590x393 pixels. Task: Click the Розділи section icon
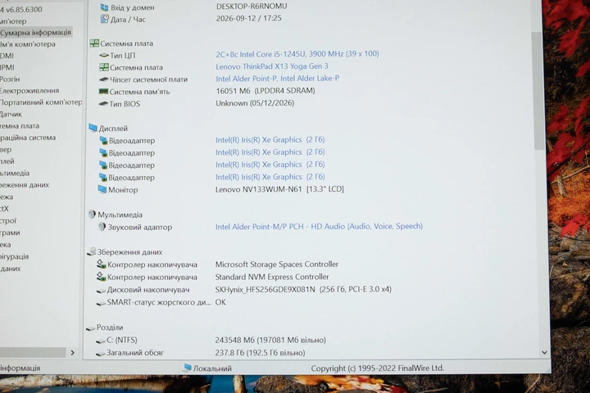click(90, 328)
